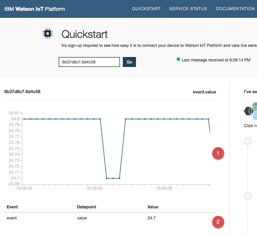Click the Event column header

click(12, 207)
